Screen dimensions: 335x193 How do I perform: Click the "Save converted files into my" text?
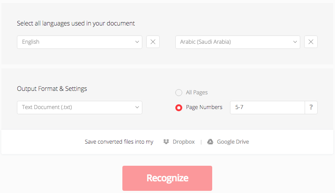pos(119,142)
